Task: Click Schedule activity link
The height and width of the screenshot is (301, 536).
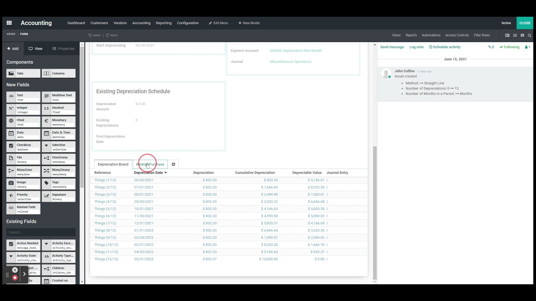Action: (x=445, y=47)
